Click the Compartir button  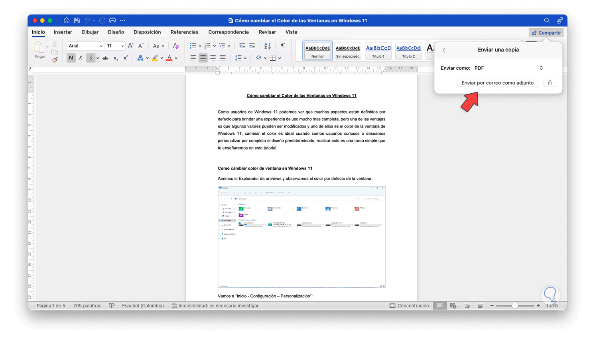(x=546, y=33)
